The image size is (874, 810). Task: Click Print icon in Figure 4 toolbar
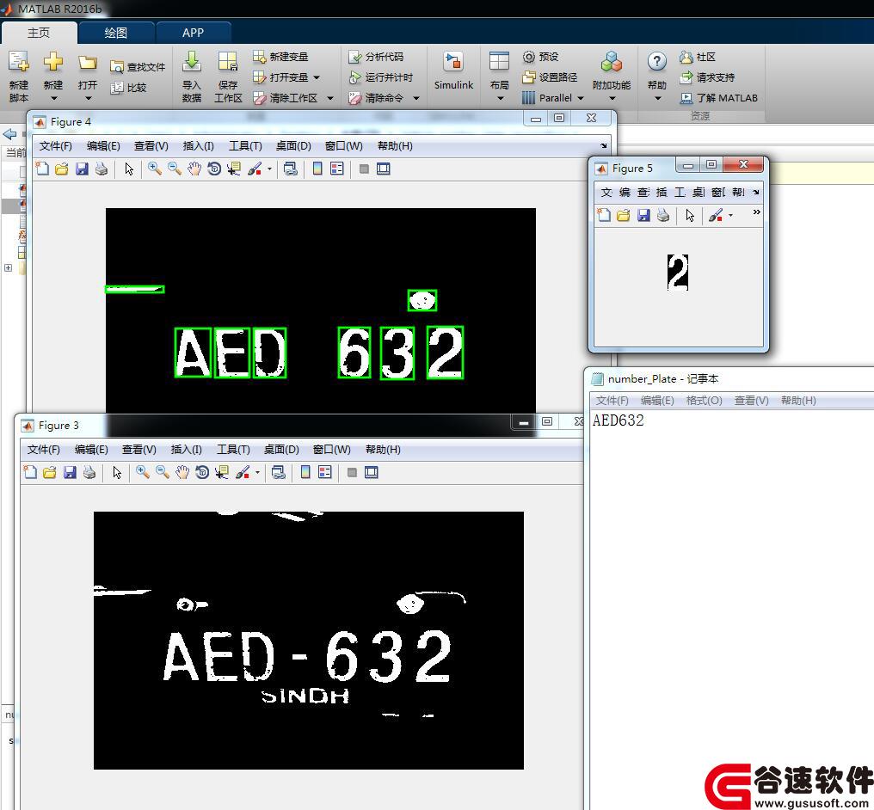[x=102, y=169]
